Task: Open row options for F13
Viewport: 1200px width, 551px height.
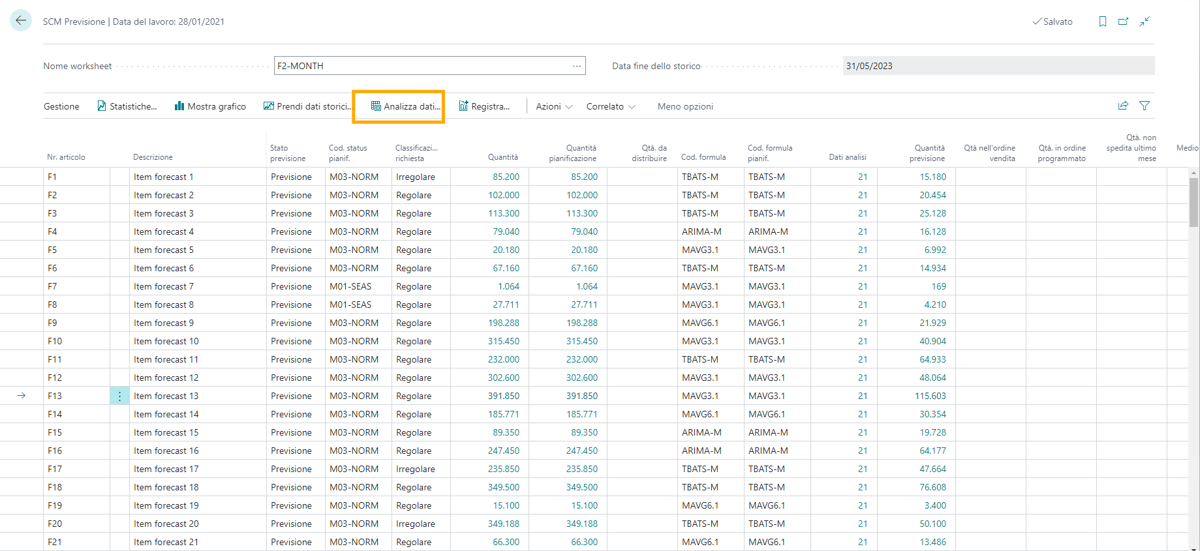Action: [119, 396]
